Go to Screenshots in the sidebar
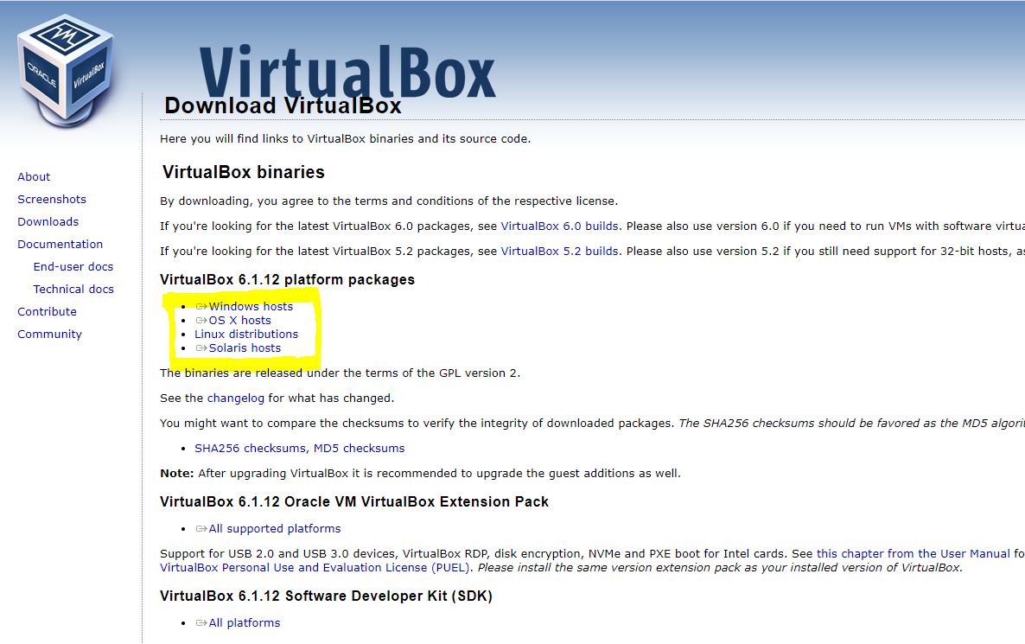Screen dimensions: 1025x644 pyautogui.click(x=52, y=200)
